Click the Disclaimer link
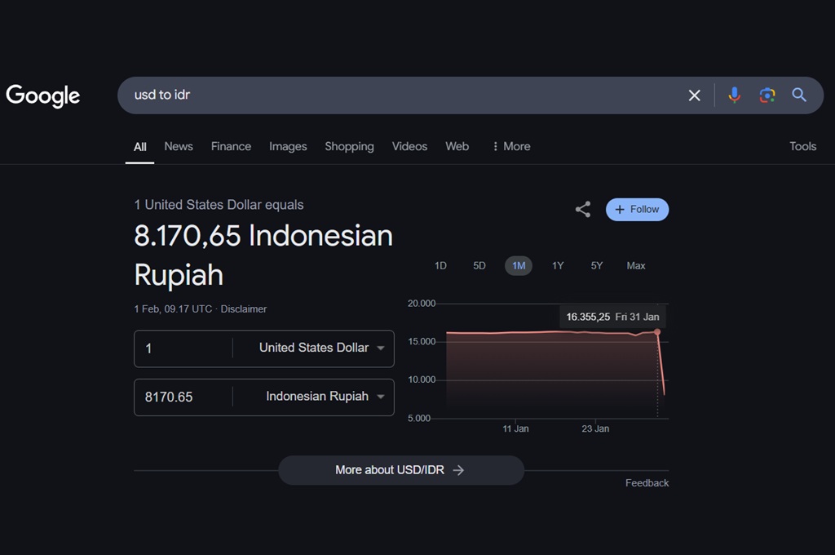 pos(244,309)
